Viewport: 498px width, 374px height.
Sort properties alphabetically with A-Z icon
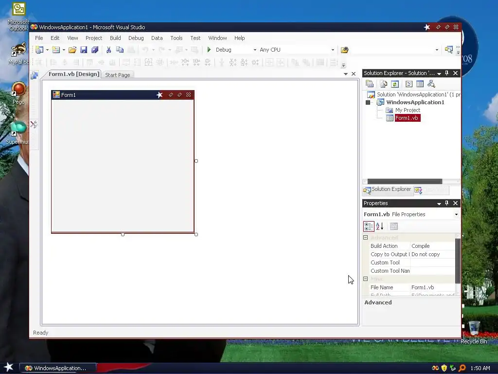380,226
